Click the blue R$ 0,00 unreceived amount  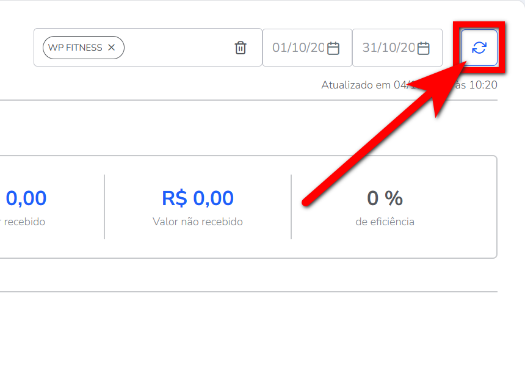(x=198, y=198)
